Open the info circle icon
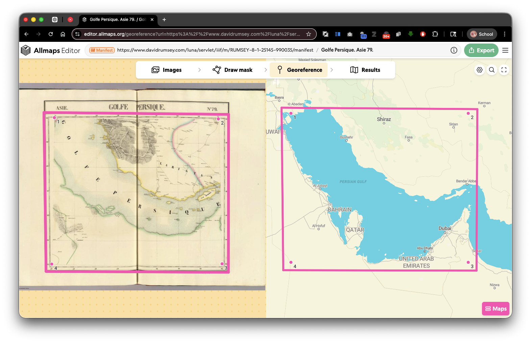This screenshot has width=531, height=343. (x=454, y=50)
